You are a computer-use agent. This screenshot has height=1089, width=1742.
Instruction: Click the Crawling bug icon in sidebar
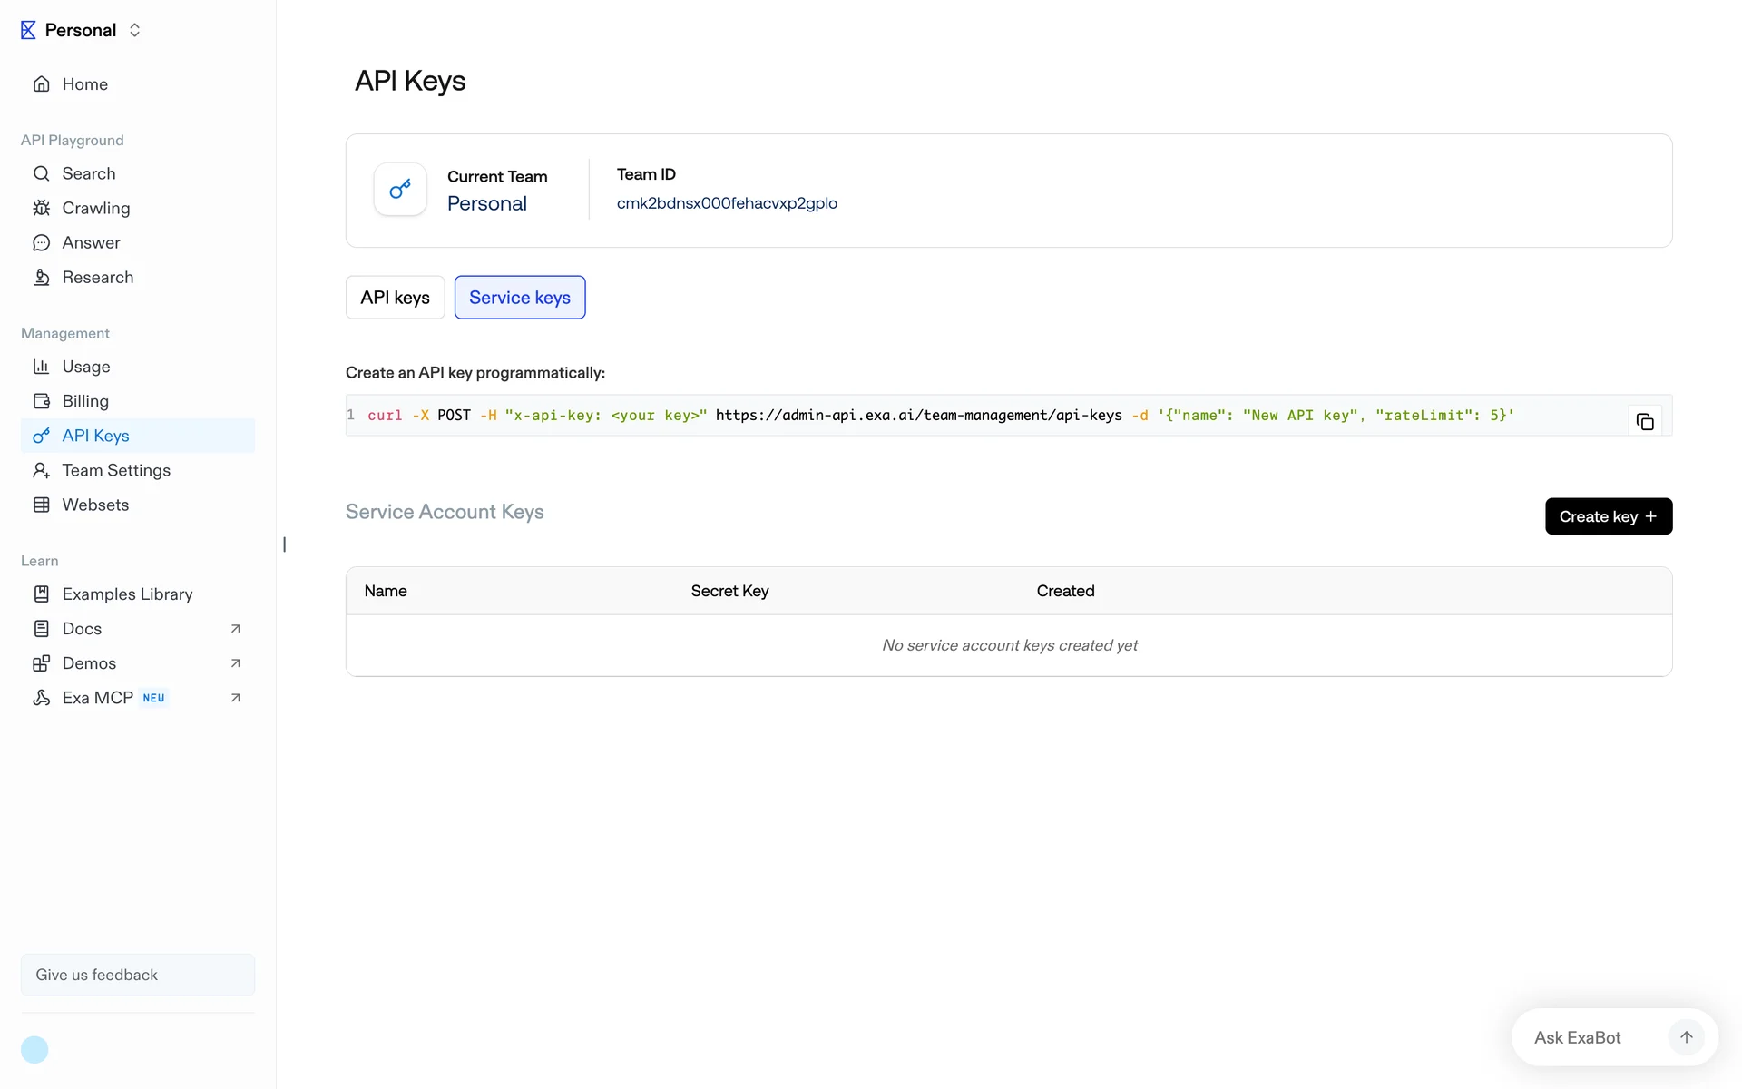click(41, 208)
